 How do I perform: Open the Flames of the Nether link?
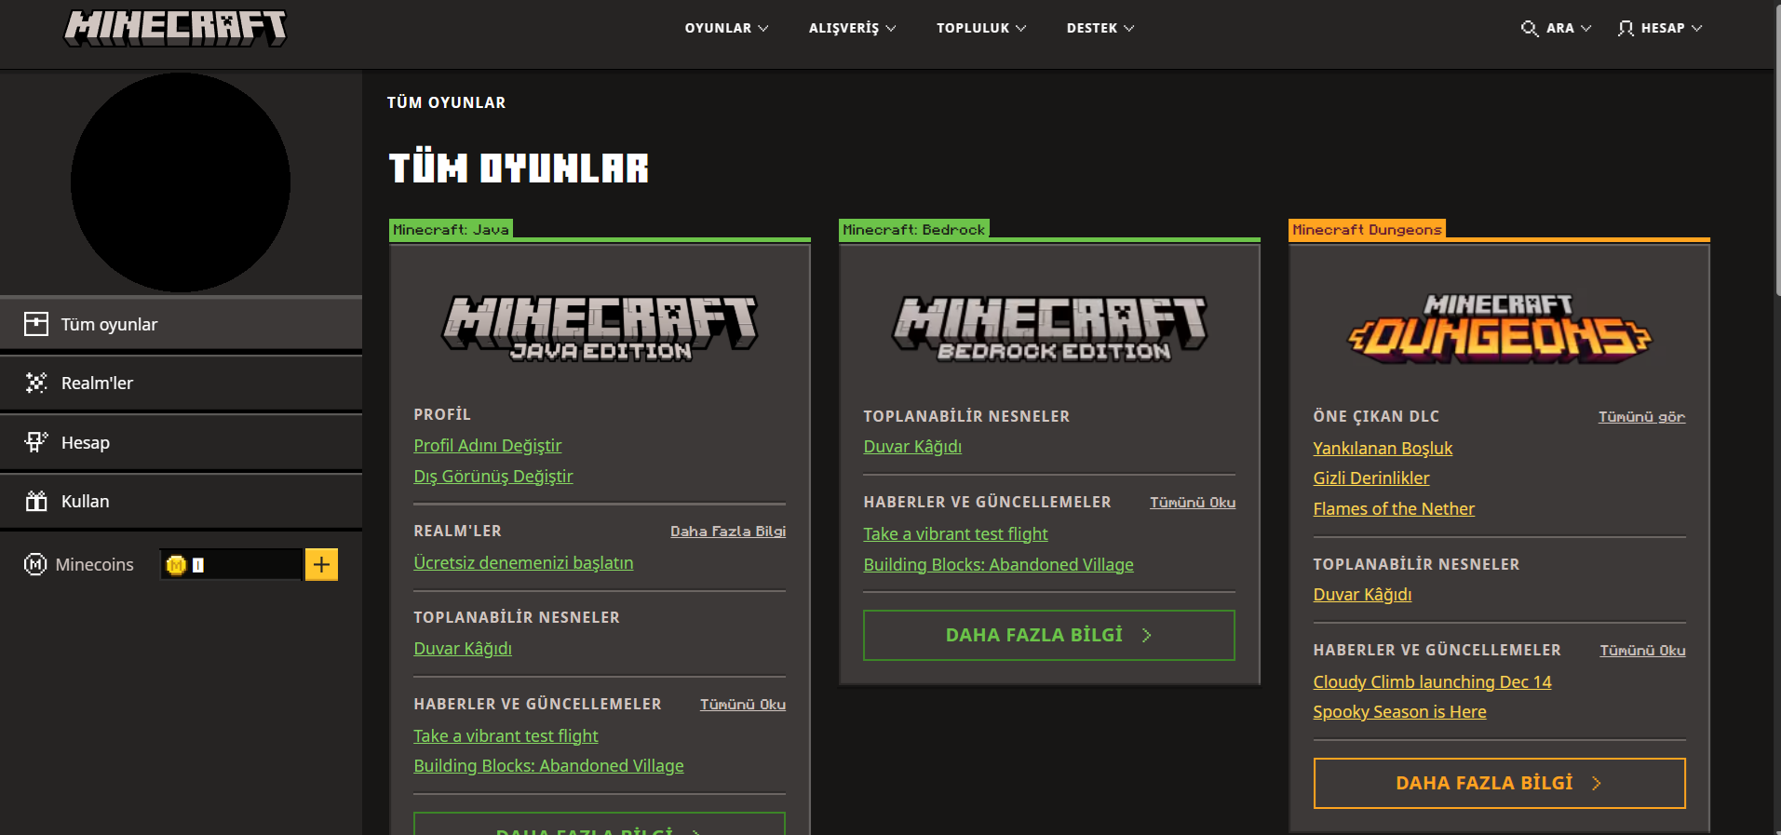pyautogui.click(x=1394, y=509)
